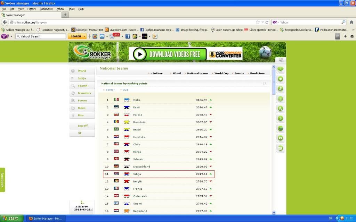Viewport: 356px width, 222px height.
Task: Open the green dollar finances sidebar icon
Action: 281,118
